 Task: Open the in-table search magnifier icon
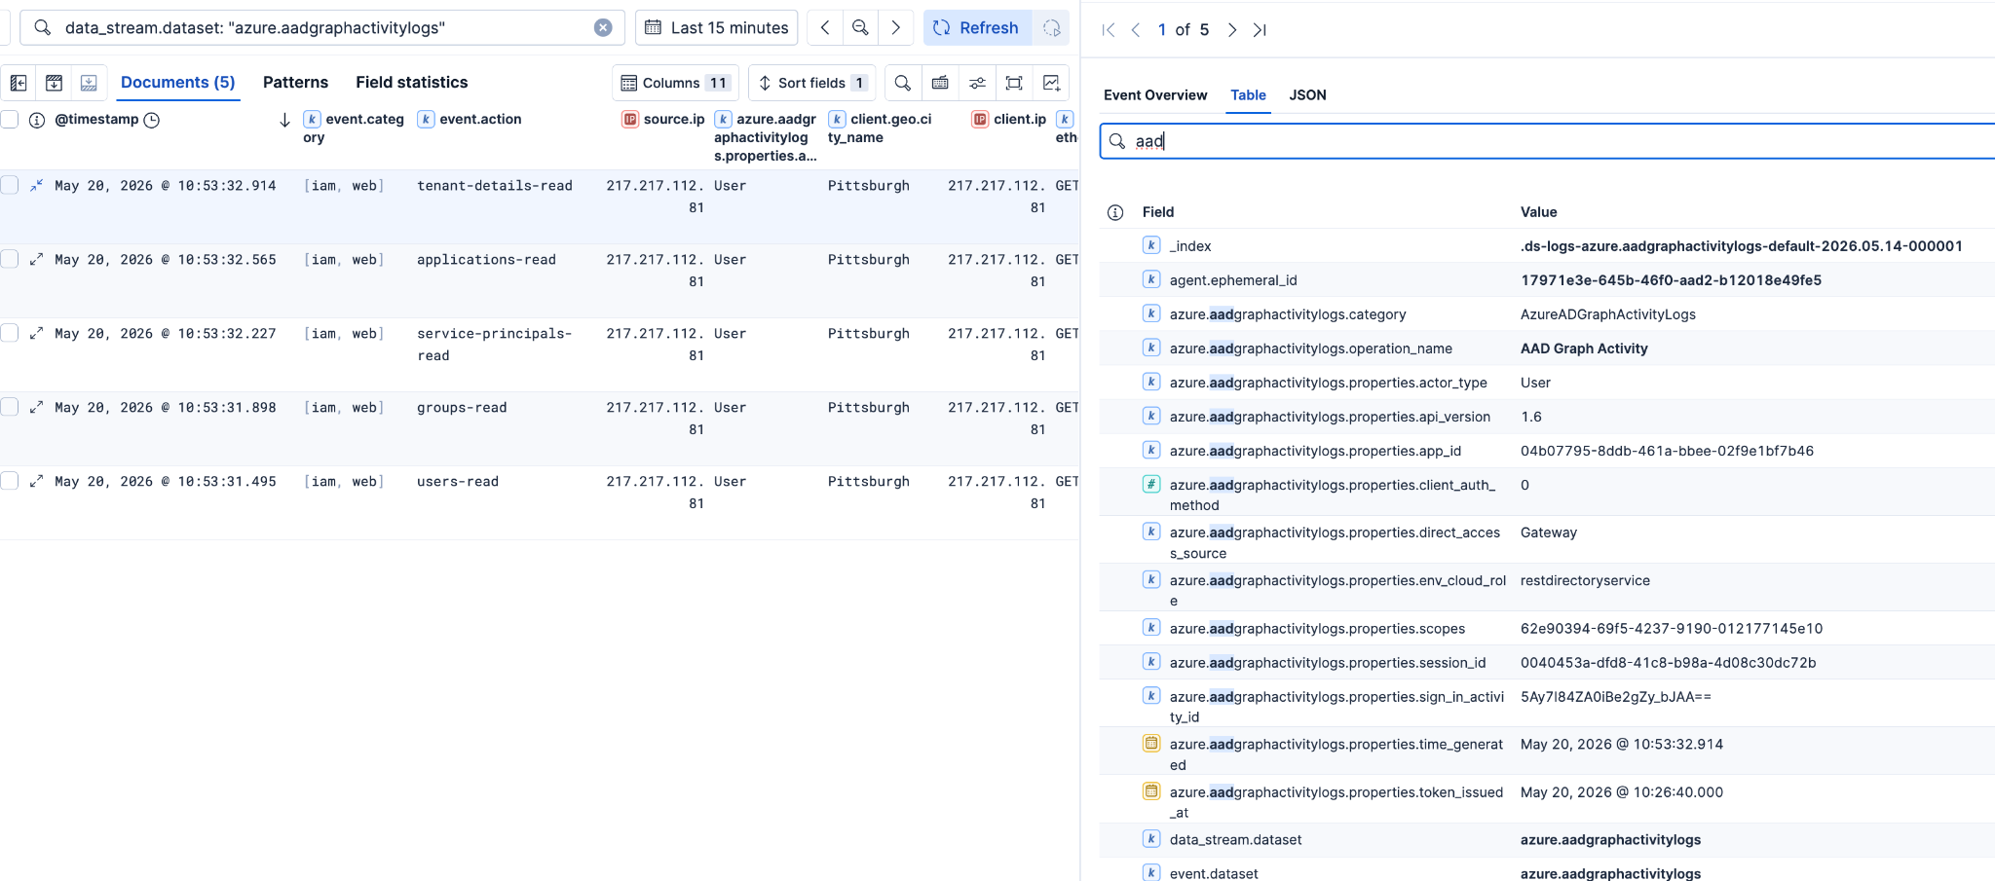[x=903, y=83]
